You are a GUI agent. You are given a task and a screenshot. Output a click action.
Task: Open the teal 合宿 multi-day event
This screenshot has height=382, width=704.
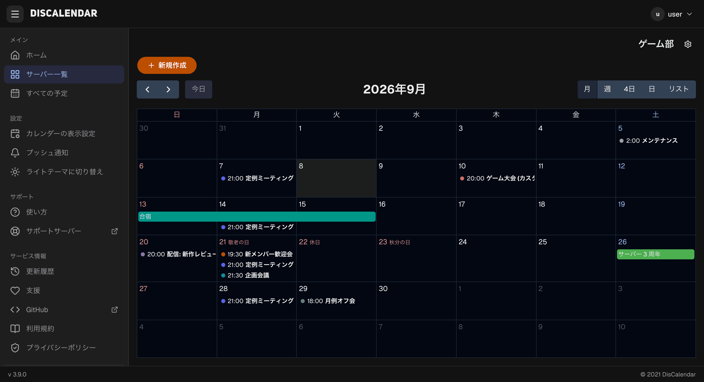pos(257,217)
